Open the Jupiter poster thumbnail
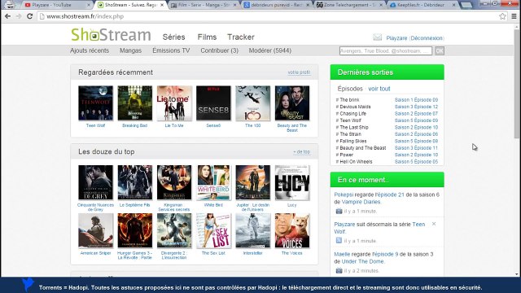The image size is (521, 293). (x=253, y=182)
